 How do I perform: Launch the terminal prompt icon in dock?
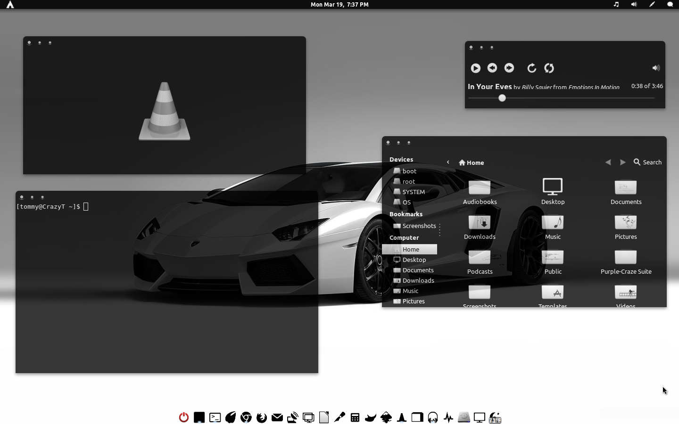coord(215,417)
